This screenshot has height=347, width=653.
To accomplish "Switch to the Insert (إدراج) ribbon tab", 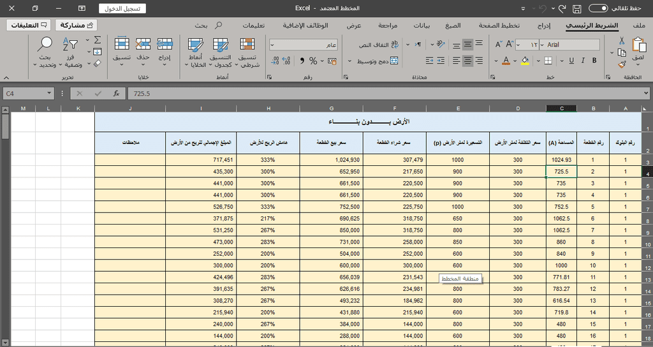I will click(544, 26).
